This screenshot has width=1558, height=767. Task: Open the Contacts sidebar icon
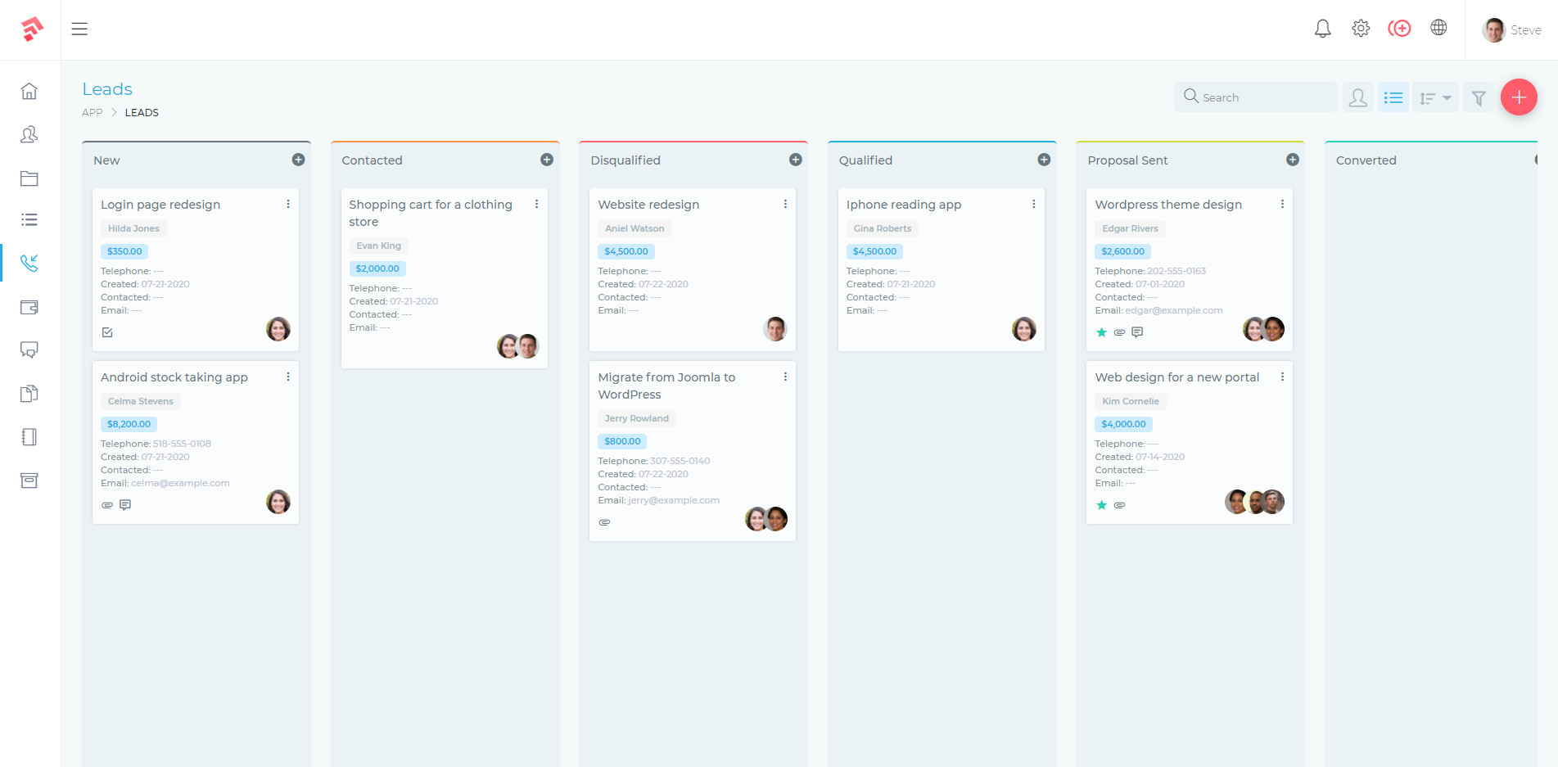point(29,135)
